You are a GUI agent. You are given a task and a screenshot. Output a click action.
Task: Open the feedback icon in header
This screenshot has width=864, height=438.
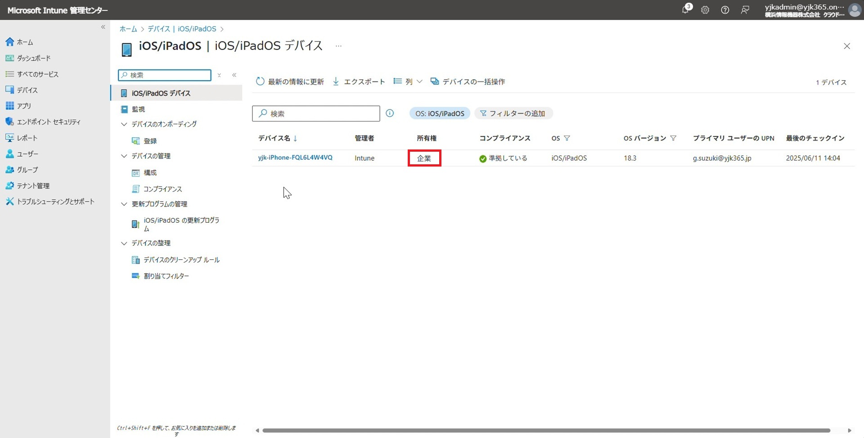pos(745,10)
